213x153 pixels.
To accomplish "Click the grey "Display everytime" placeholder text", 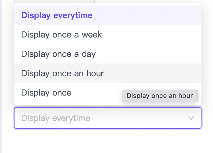I will [56, 118].
